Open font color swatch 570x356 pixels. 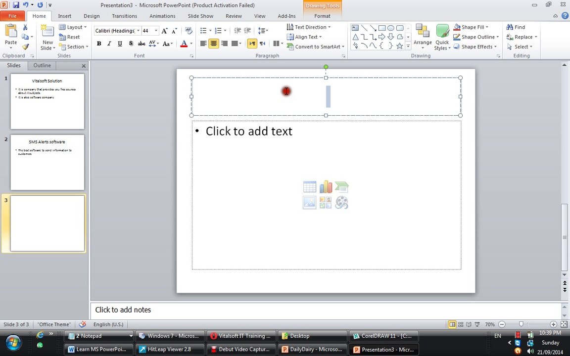point(184,44)
